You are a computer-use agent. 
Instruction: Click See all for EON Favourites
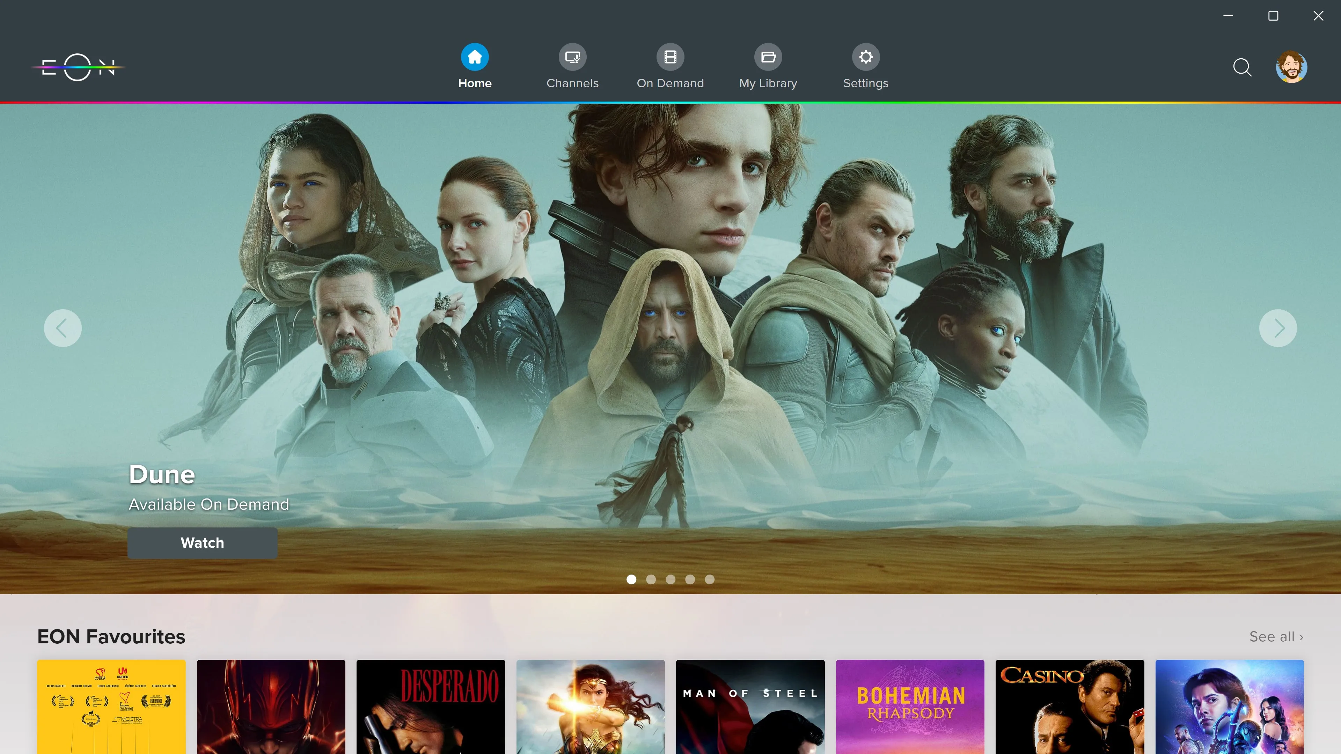(1276, 636)
